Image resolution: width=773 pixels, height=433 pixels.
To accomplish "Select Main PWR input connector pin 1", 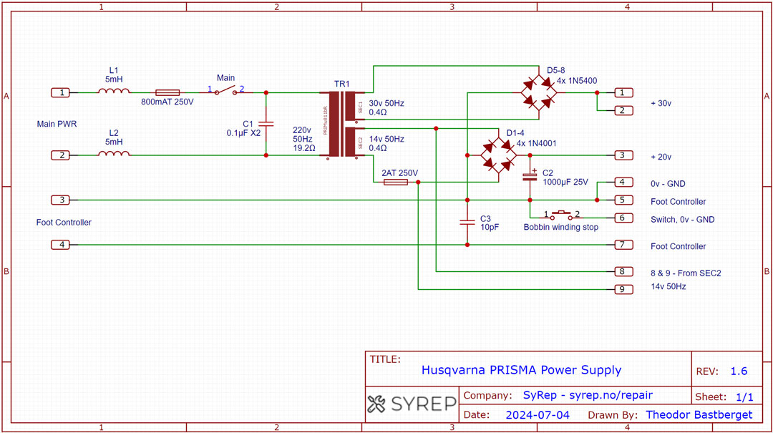I will (61, 93).
